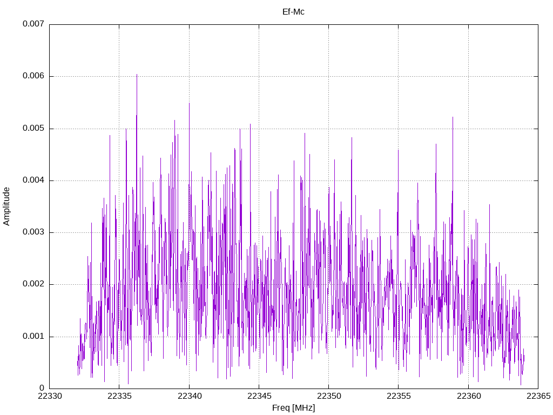Click the 0.002 y-axis tick label
This screenshot has width=553, height=415.
coord(33,284)
